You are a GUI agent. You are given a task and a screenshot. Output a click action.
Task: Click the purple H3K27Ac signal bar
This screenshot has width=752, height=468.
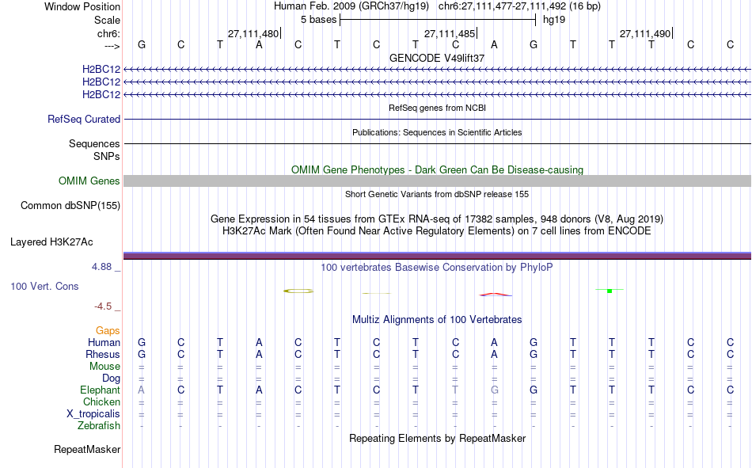tap(437, 256)
